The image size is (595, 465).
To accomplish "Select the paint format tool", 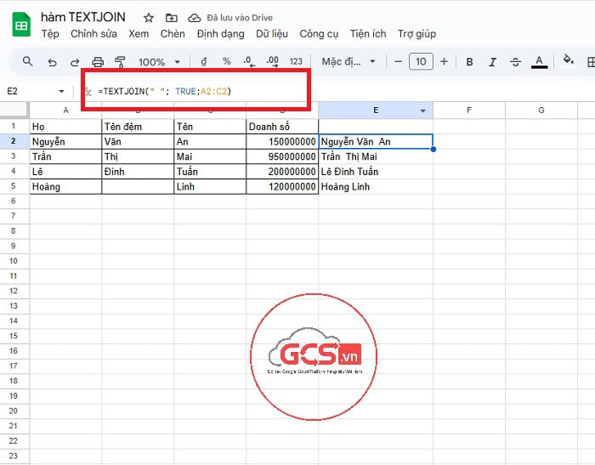I will click(x=120, y=62).
